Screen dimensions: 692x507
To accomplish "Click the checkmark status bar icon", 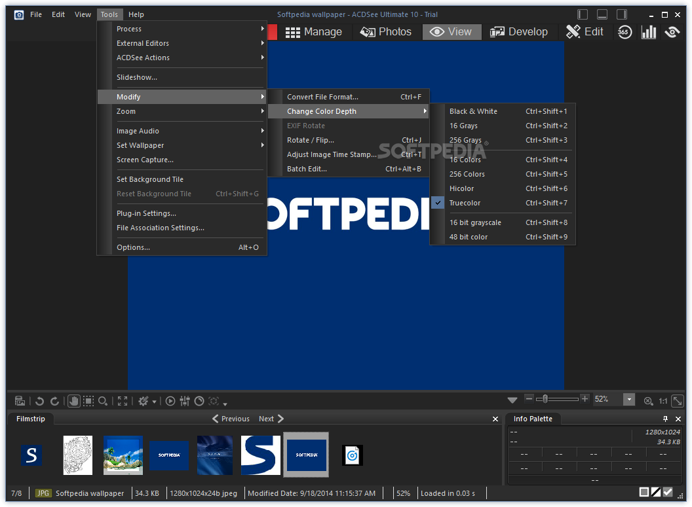I will pos(668,493).
